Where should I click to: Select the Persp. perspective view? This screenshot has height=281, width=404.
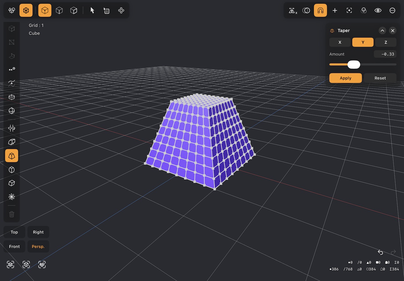(x=38, y=247)
